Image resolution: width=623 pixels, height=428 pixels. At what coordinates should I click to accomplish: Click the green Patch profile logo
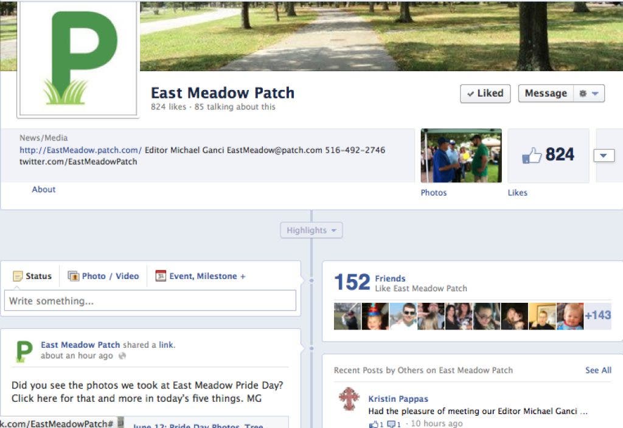tap(78, 58)
